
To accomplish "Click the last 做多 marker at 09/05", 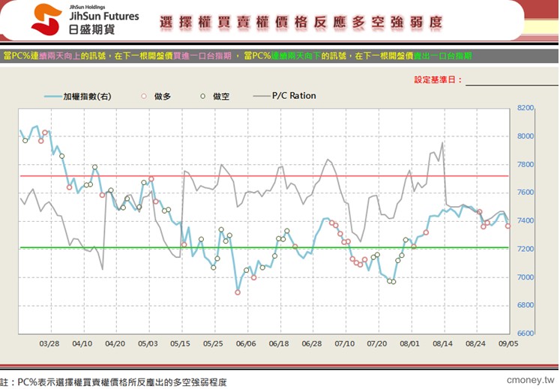I will pos(508,226).
